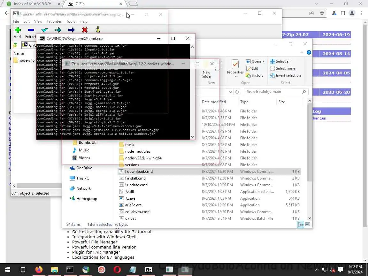Switch to the Index of /dist/v15.8.0/ Chrome tab

tap(32, 4)
